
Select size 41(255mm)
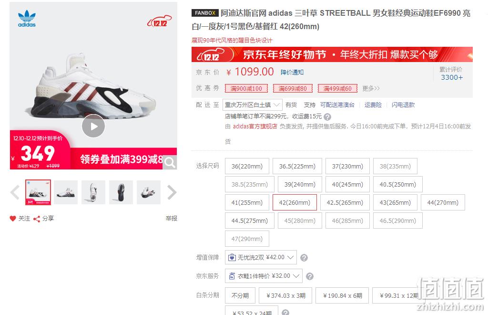pyautogui.click(x=247, y=202)
